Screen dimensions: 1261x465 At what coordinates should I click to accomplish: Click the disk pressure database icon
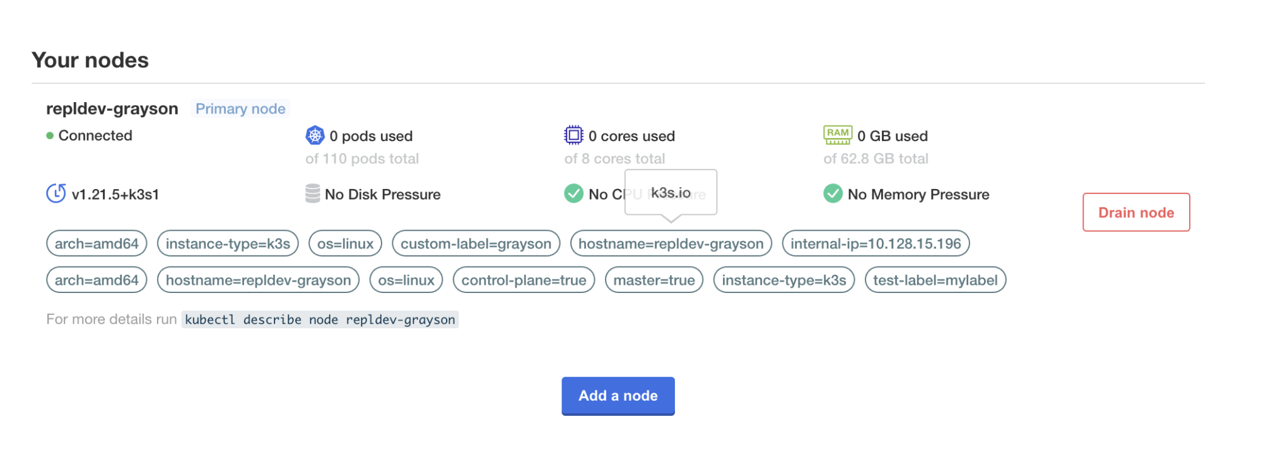(312, 193)
